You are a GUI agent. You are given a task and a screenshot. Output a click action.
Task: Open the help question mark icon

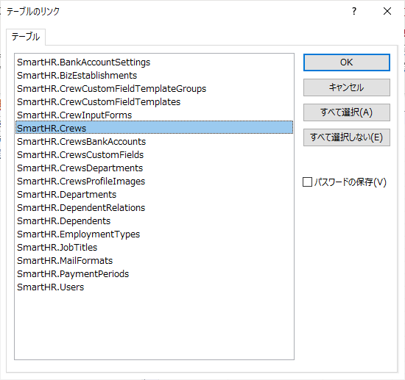pos(354,11)
